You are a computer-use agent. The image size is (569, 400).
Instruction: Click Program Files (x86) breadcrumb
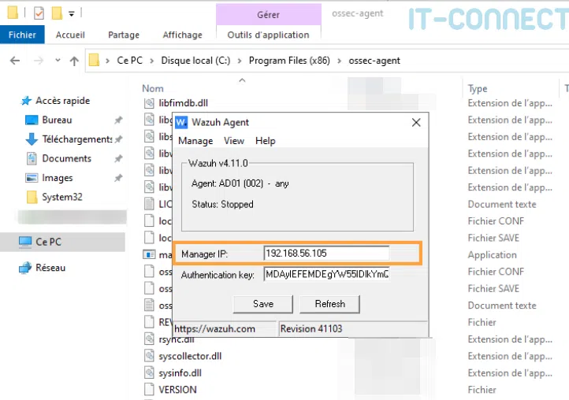point(289,61)
